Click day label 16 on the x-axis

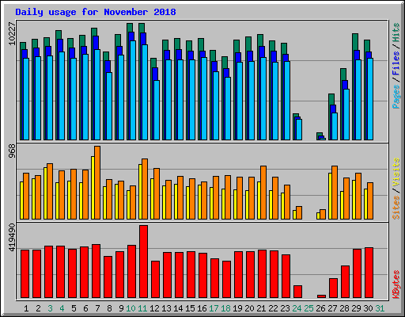click(x=202, y=308)
